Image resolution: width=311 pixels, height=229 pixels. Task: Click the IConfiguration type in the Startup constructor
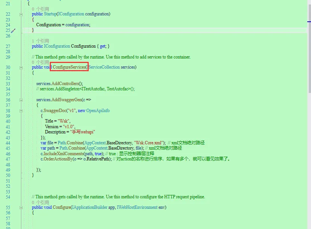click(x=71, y=14)
